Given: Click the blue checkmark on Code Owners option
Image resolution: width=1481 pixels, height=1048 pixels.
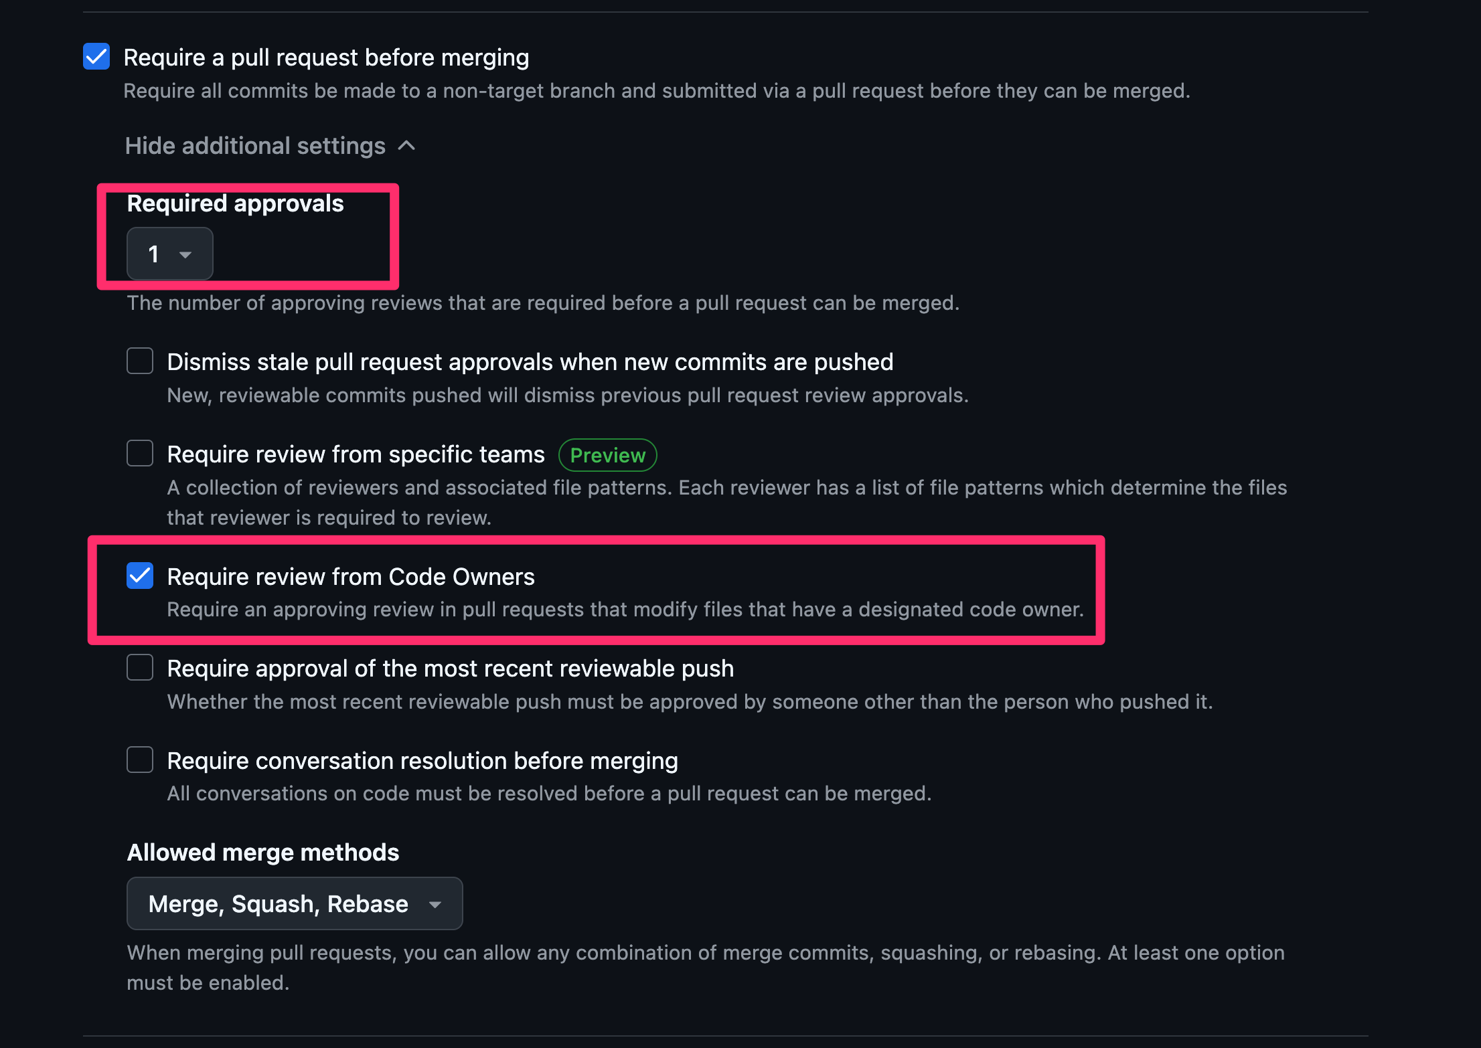Looking at the screenshot, I should tap(140, 576).
